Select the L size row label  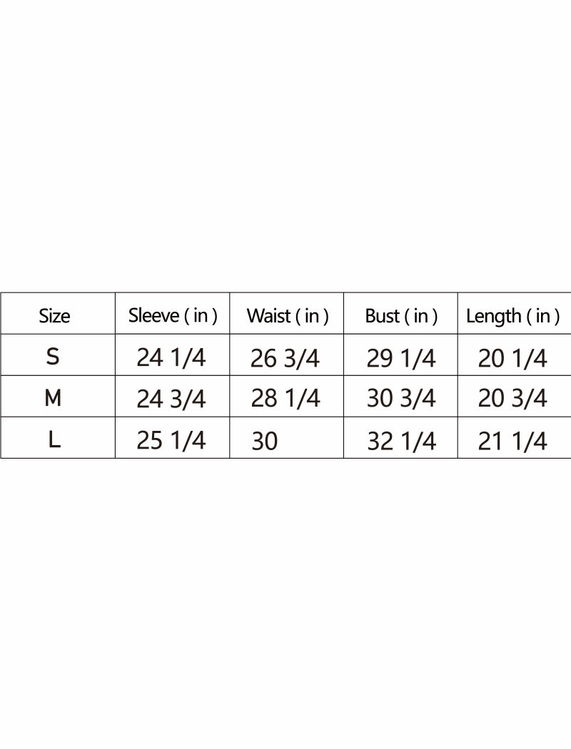tap(54, 440)
